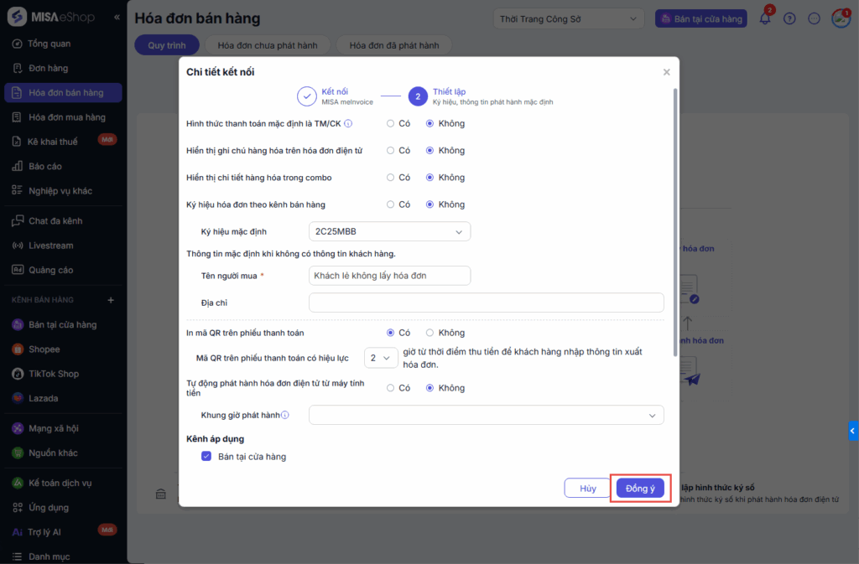
Task: Select Có for Hiển thị ghi chú hàng hóa
Action: pyautogui.click(x=390, y=151)
